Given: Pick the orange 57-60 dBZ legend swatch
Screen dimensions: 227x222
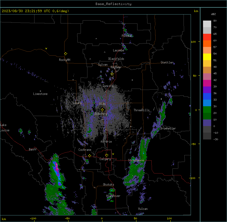Looking at the screenshot, I should pyautogui.click(x=207, y=44).
